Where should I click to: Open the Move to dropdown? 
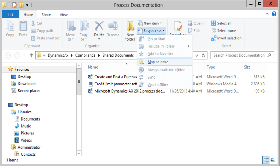[x=70, y=30]
